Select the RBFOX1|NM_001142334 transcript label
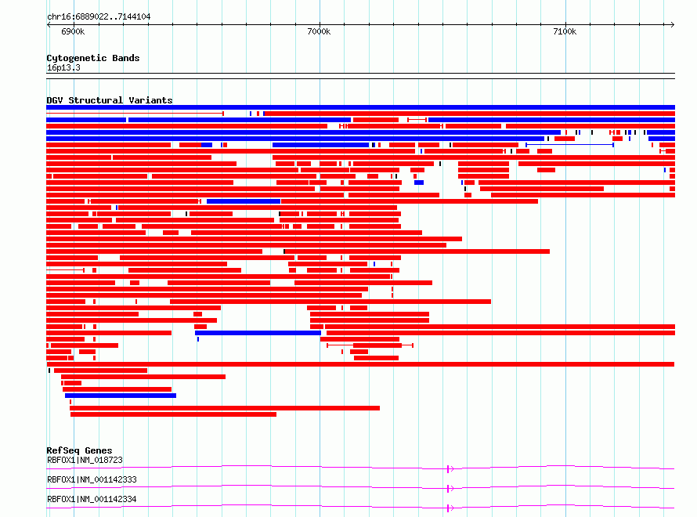The height and width of the screenshot is (517, 697). pyautogui.click(x=92, y=499)
